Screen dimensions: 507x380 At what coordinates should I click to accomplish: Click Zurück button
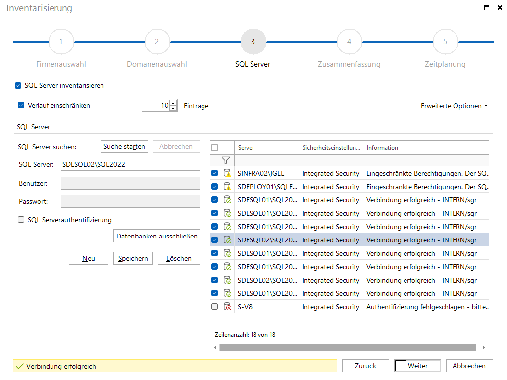point(365,366)
